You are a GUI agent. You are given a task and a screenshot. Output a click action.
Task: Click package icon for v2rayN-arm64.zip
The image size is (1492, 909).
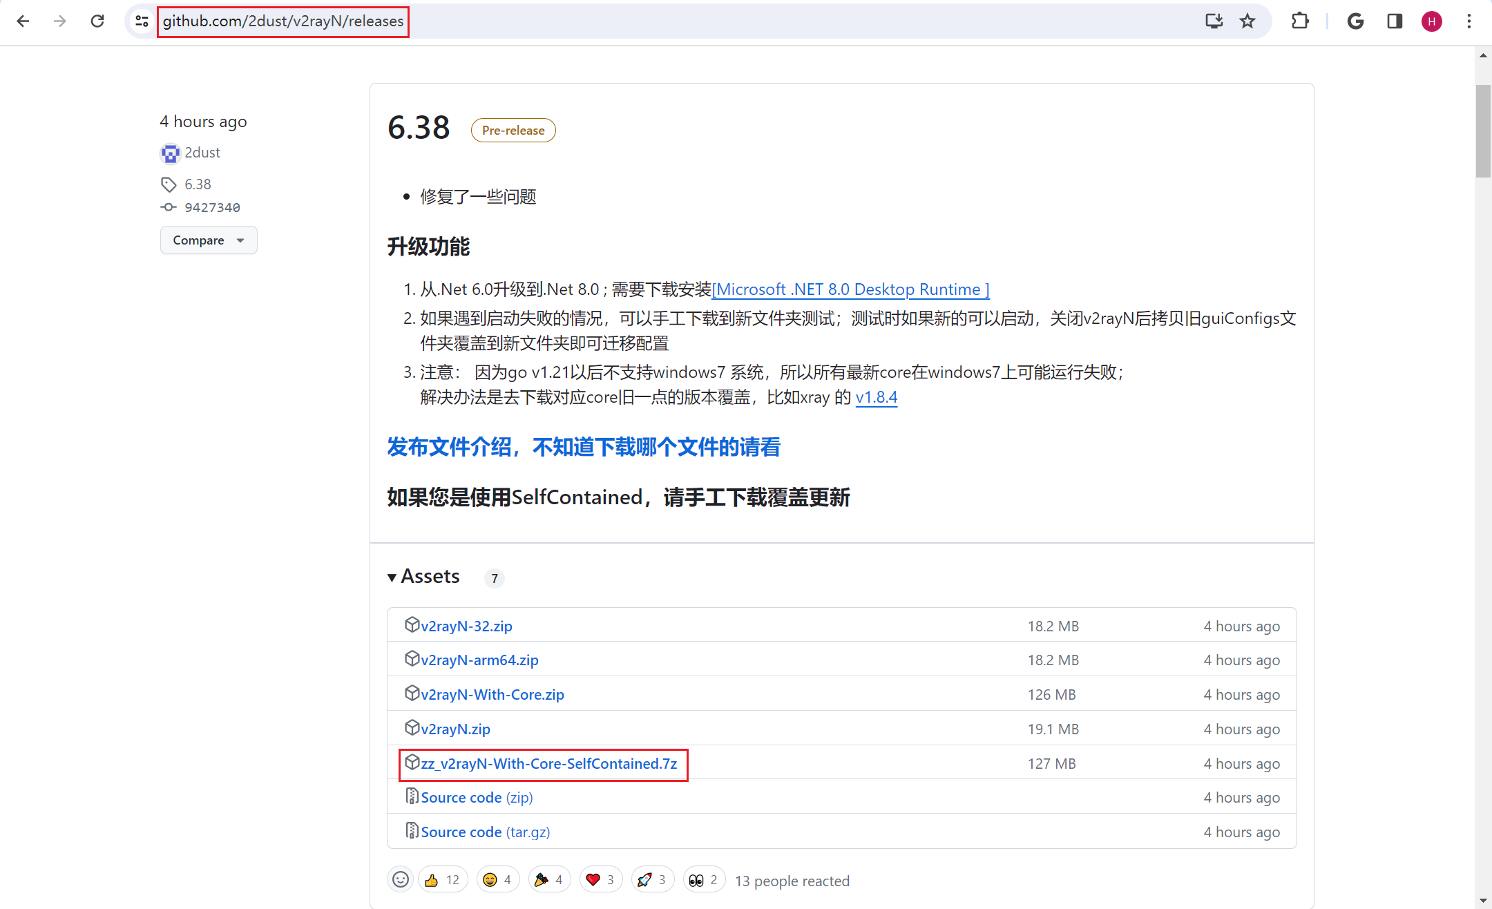412,658
